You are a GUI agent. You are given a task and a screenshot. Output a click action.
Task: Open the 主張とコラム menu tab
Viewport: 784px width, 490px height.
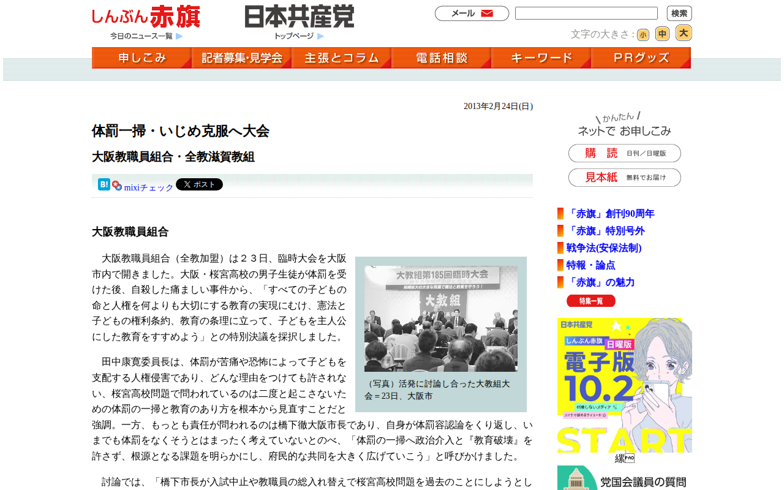(x=341, y=58)
